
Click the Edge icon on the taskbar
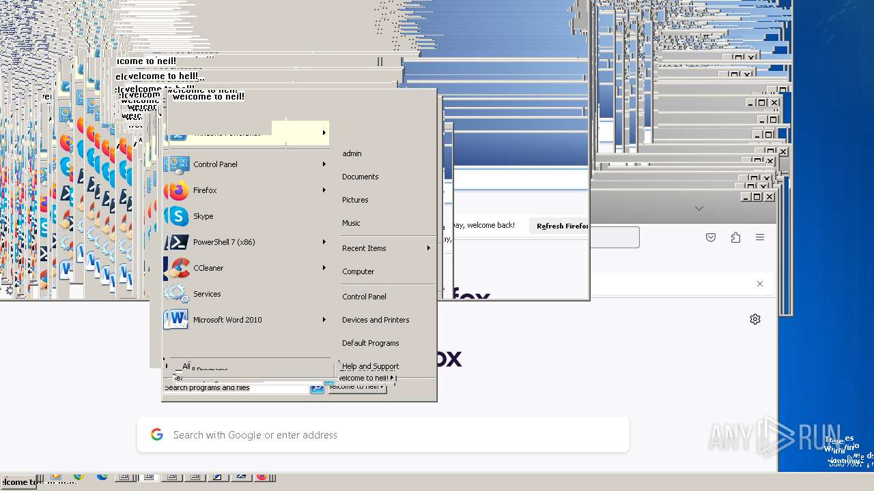[102, 477]
